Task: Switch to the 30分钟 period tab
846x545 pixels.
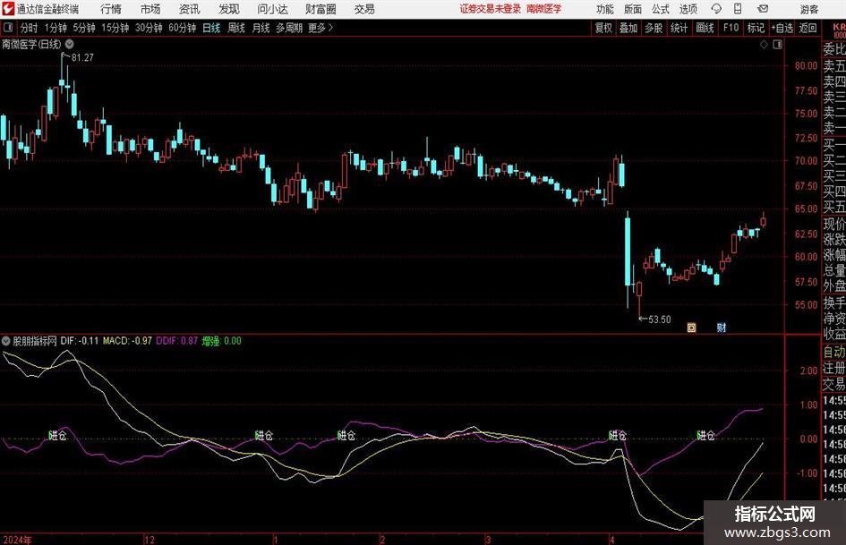Action: (x=149, y=28)
